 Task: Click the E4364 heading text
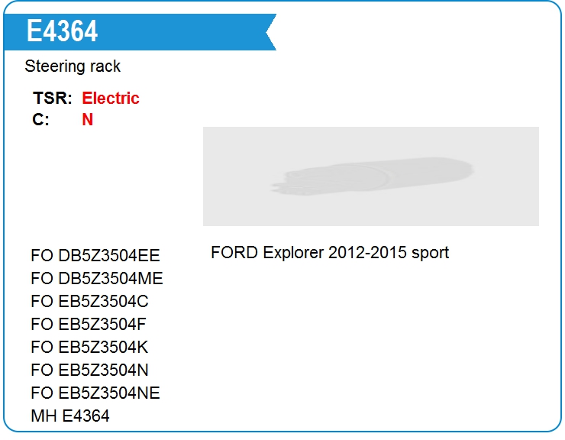click(x=62, y=31)
